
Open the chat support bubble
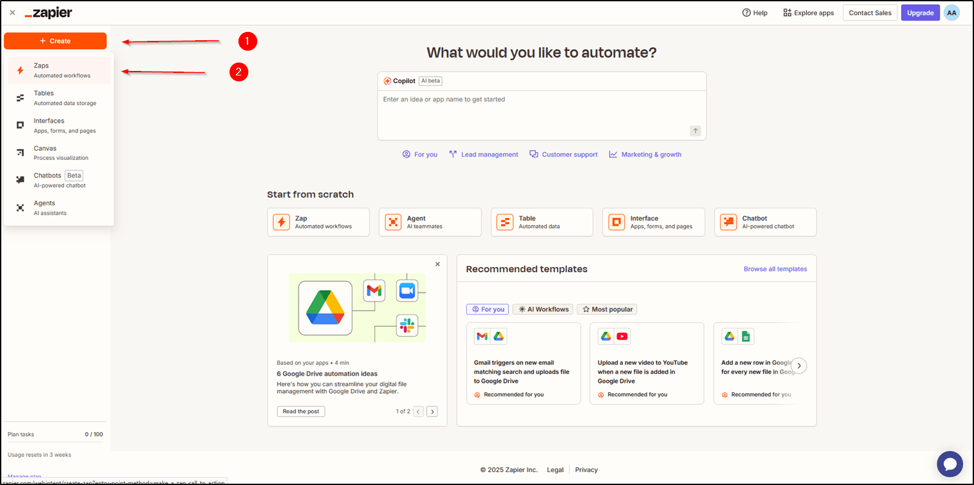click(950, 464)
